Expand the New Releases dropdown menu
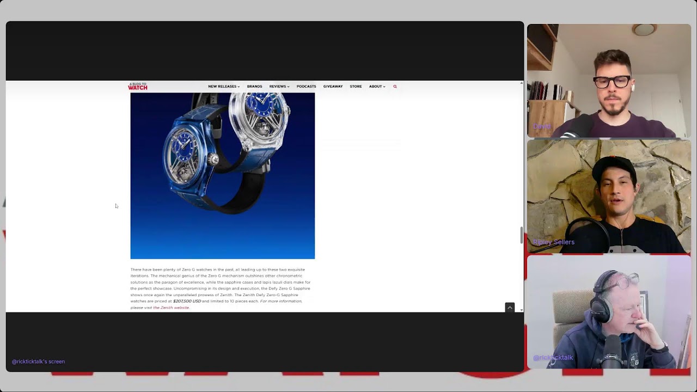This screenshot has height=392, width=697. [224, 87]
